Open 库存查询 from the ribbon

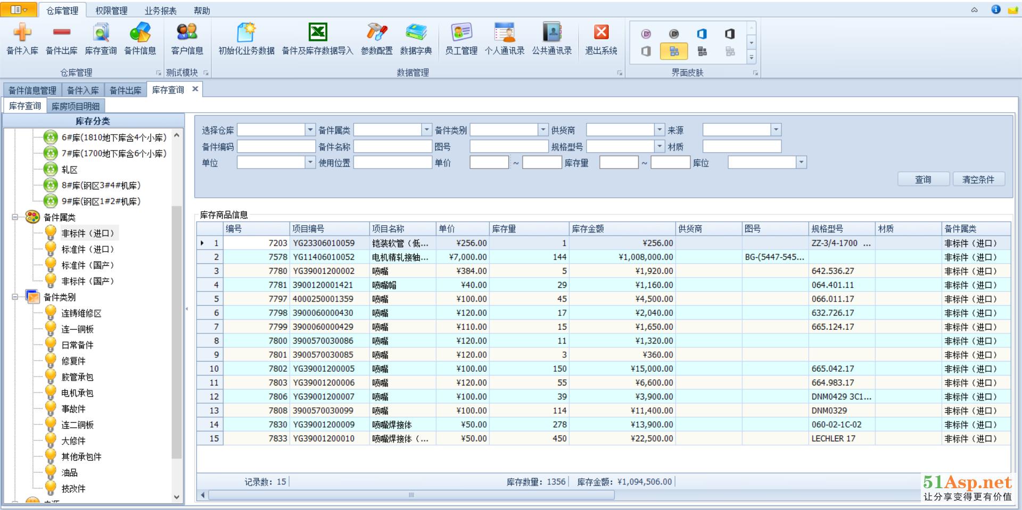101,33
